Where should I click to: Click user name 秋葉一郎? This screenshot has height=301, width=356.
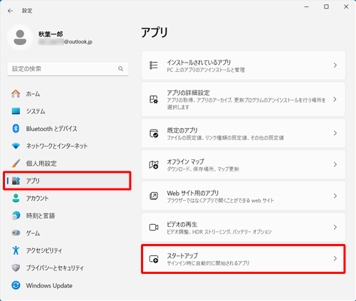click(51, 34)
